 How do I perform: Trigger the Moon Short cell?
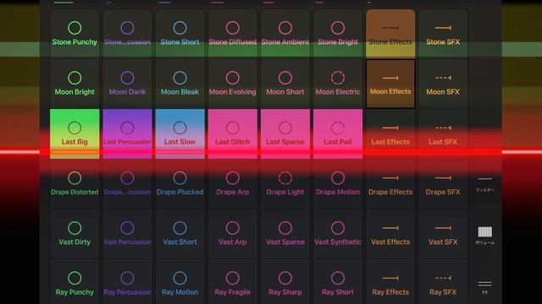pos(285,84)
